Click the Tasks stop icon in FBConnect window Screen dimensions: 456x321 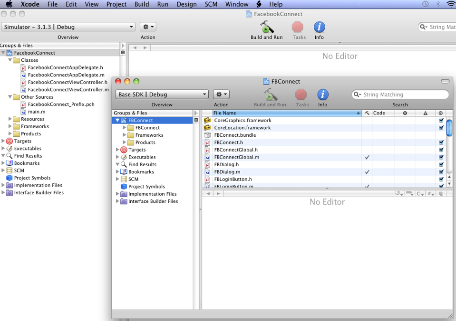(301, 94)
